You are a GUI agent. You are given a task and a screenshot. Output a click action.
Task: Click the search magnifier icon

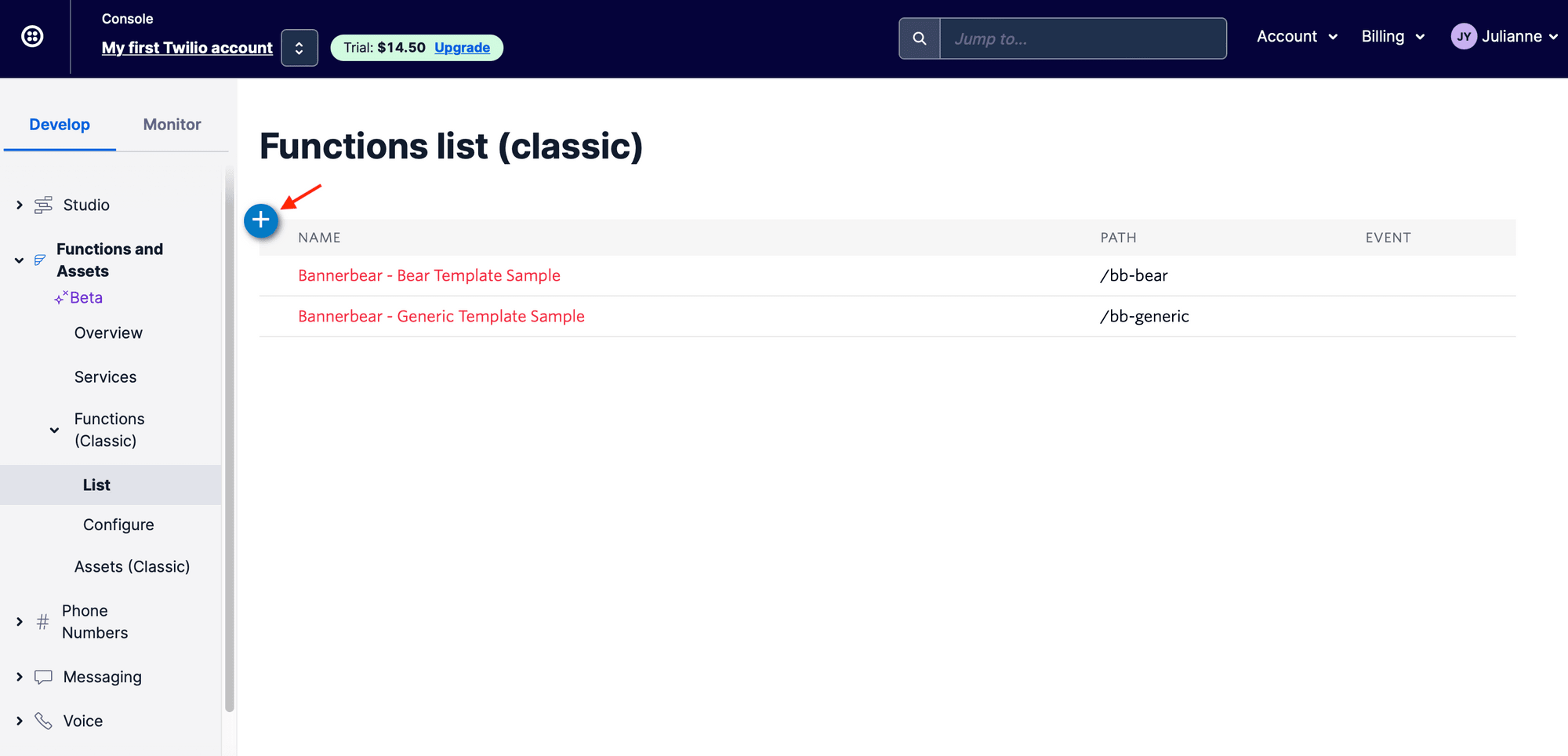tap(920, 38)
